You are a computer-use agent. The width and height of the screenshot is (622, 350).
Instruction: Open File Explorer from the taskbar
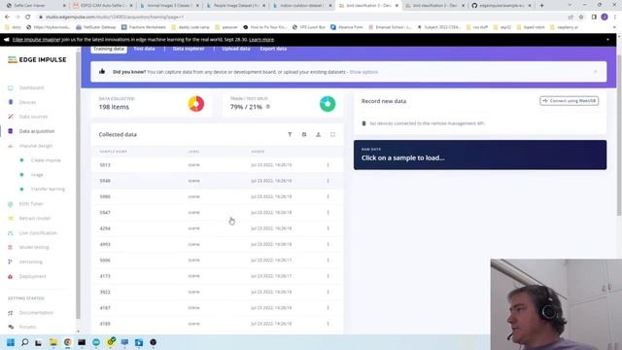pos(53,342)
